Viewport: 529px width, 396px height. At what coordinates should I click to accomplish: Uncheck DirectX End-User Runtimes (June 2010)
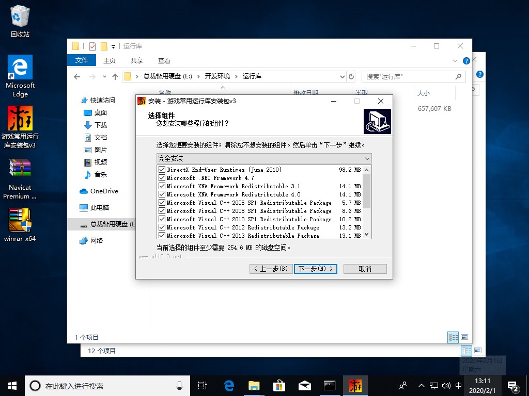162,169
